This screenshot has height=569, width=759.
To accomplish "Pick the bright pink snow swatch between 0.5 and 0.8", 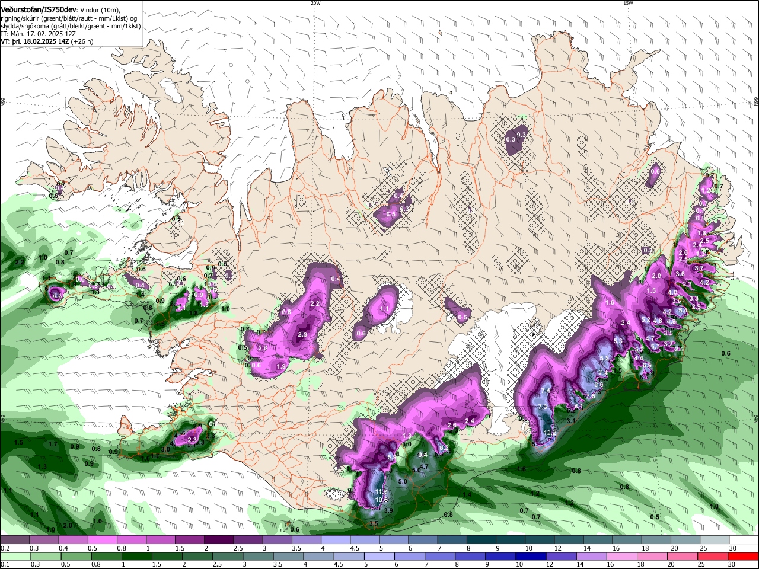I will (102, 540).
